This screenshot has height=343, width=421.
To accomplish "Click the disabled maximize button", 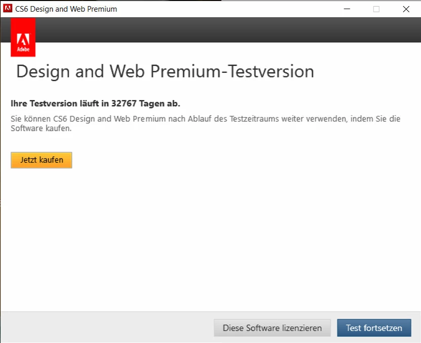I will [376, 9].
